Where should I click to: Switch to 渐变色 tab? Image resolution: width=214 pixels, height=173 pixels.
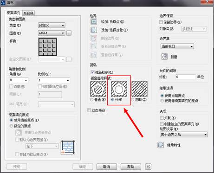click(x=28, y=13)
